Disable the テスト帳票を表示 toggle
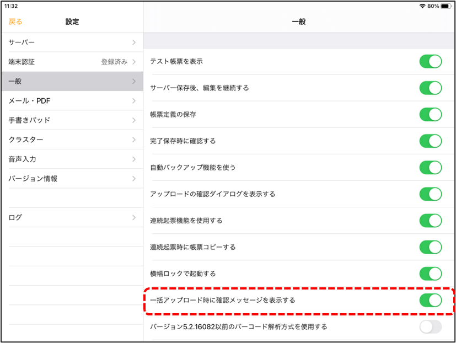Screen dimensions: 456x343 coord(430,61)
